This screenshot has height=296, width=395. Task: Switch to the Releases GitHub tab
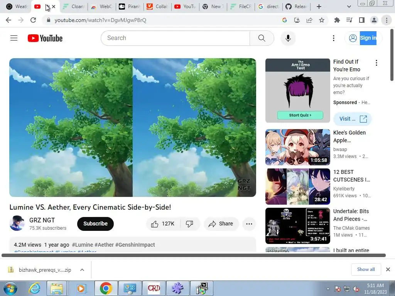(296, 7)
